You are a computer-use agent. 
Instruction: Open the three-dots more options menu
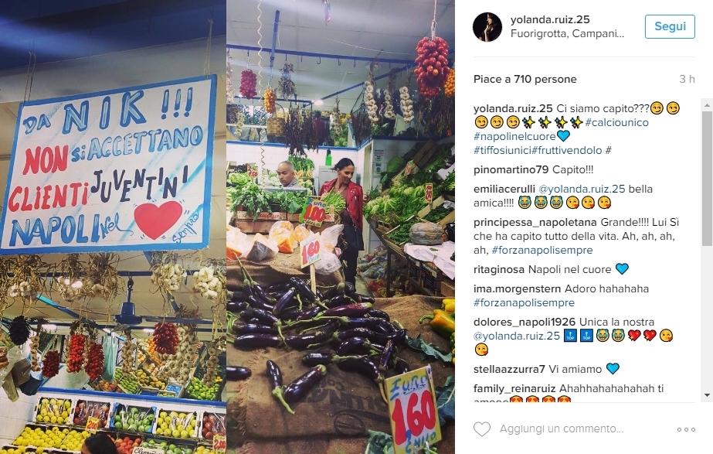686,429
